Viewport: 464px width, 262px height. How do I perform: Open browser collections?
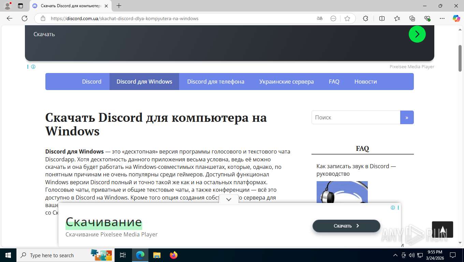[x=412, y=18]
